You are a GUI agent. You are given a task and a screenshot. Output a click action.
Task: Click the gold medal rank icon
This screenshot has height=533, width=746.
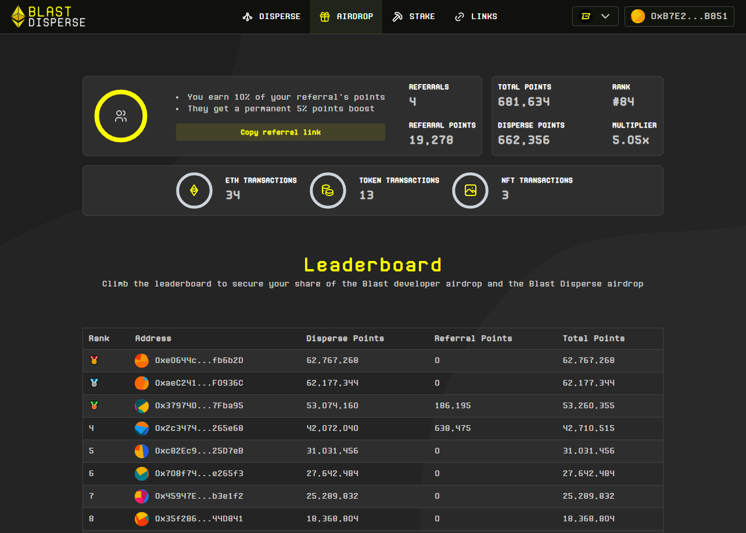point(94,360)
